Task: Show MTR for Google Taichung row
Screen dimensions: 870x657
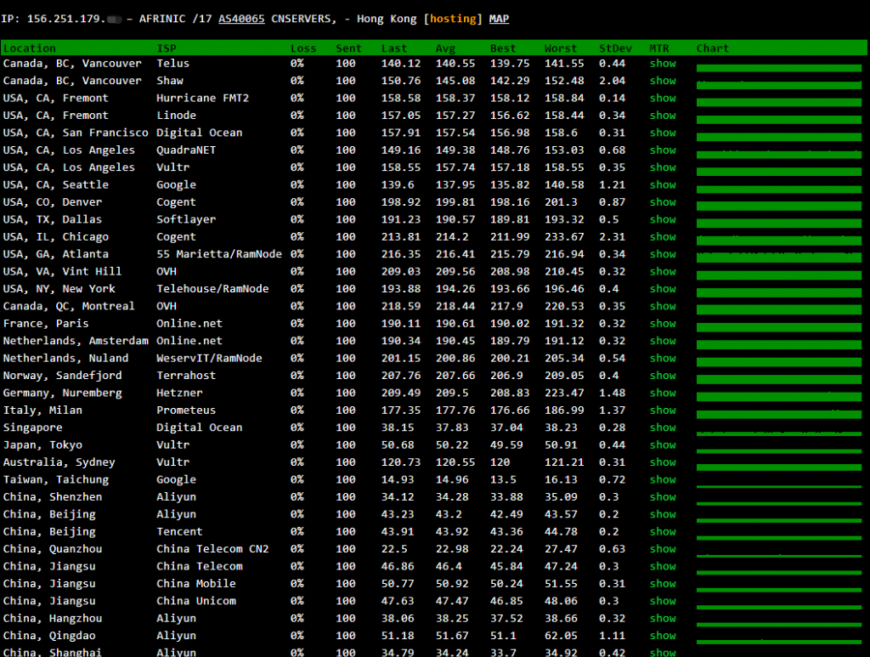Action: 663,479
